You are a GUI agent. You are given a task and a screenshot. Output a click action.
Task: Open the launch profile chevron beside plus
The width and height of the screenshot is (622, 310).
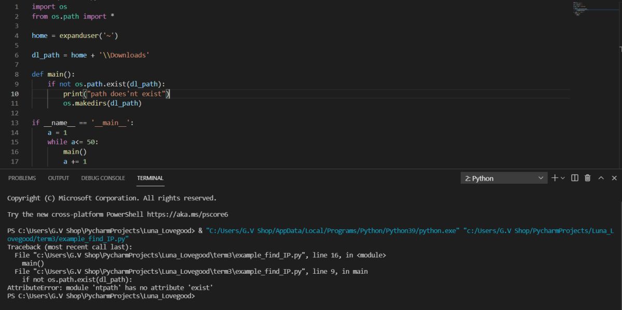point(563,178)
